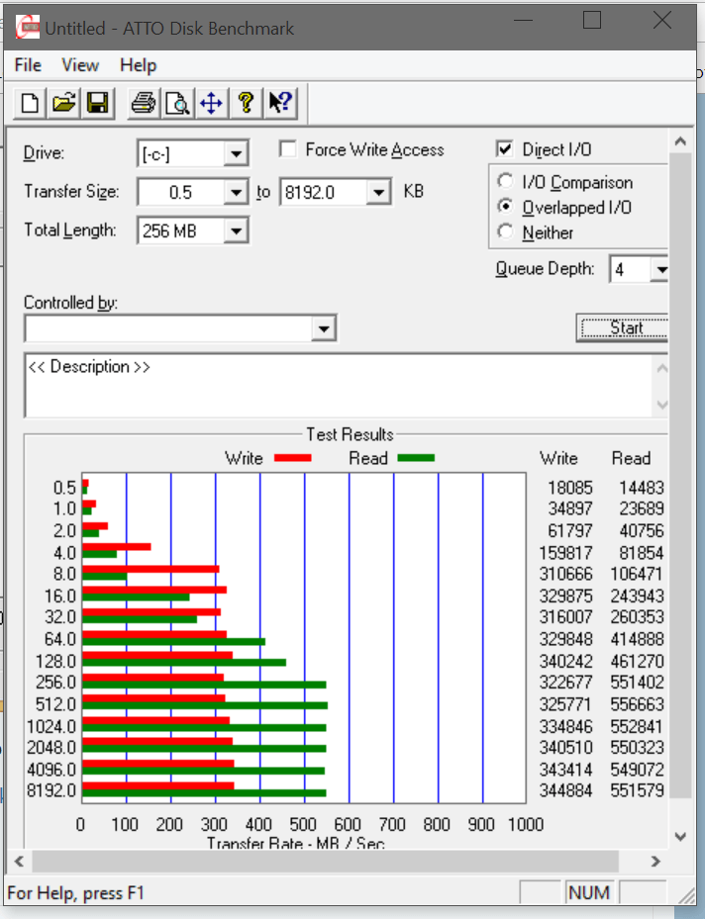
Task: Click the four-way arrow toolbar icon
Action: click(210, 103)
